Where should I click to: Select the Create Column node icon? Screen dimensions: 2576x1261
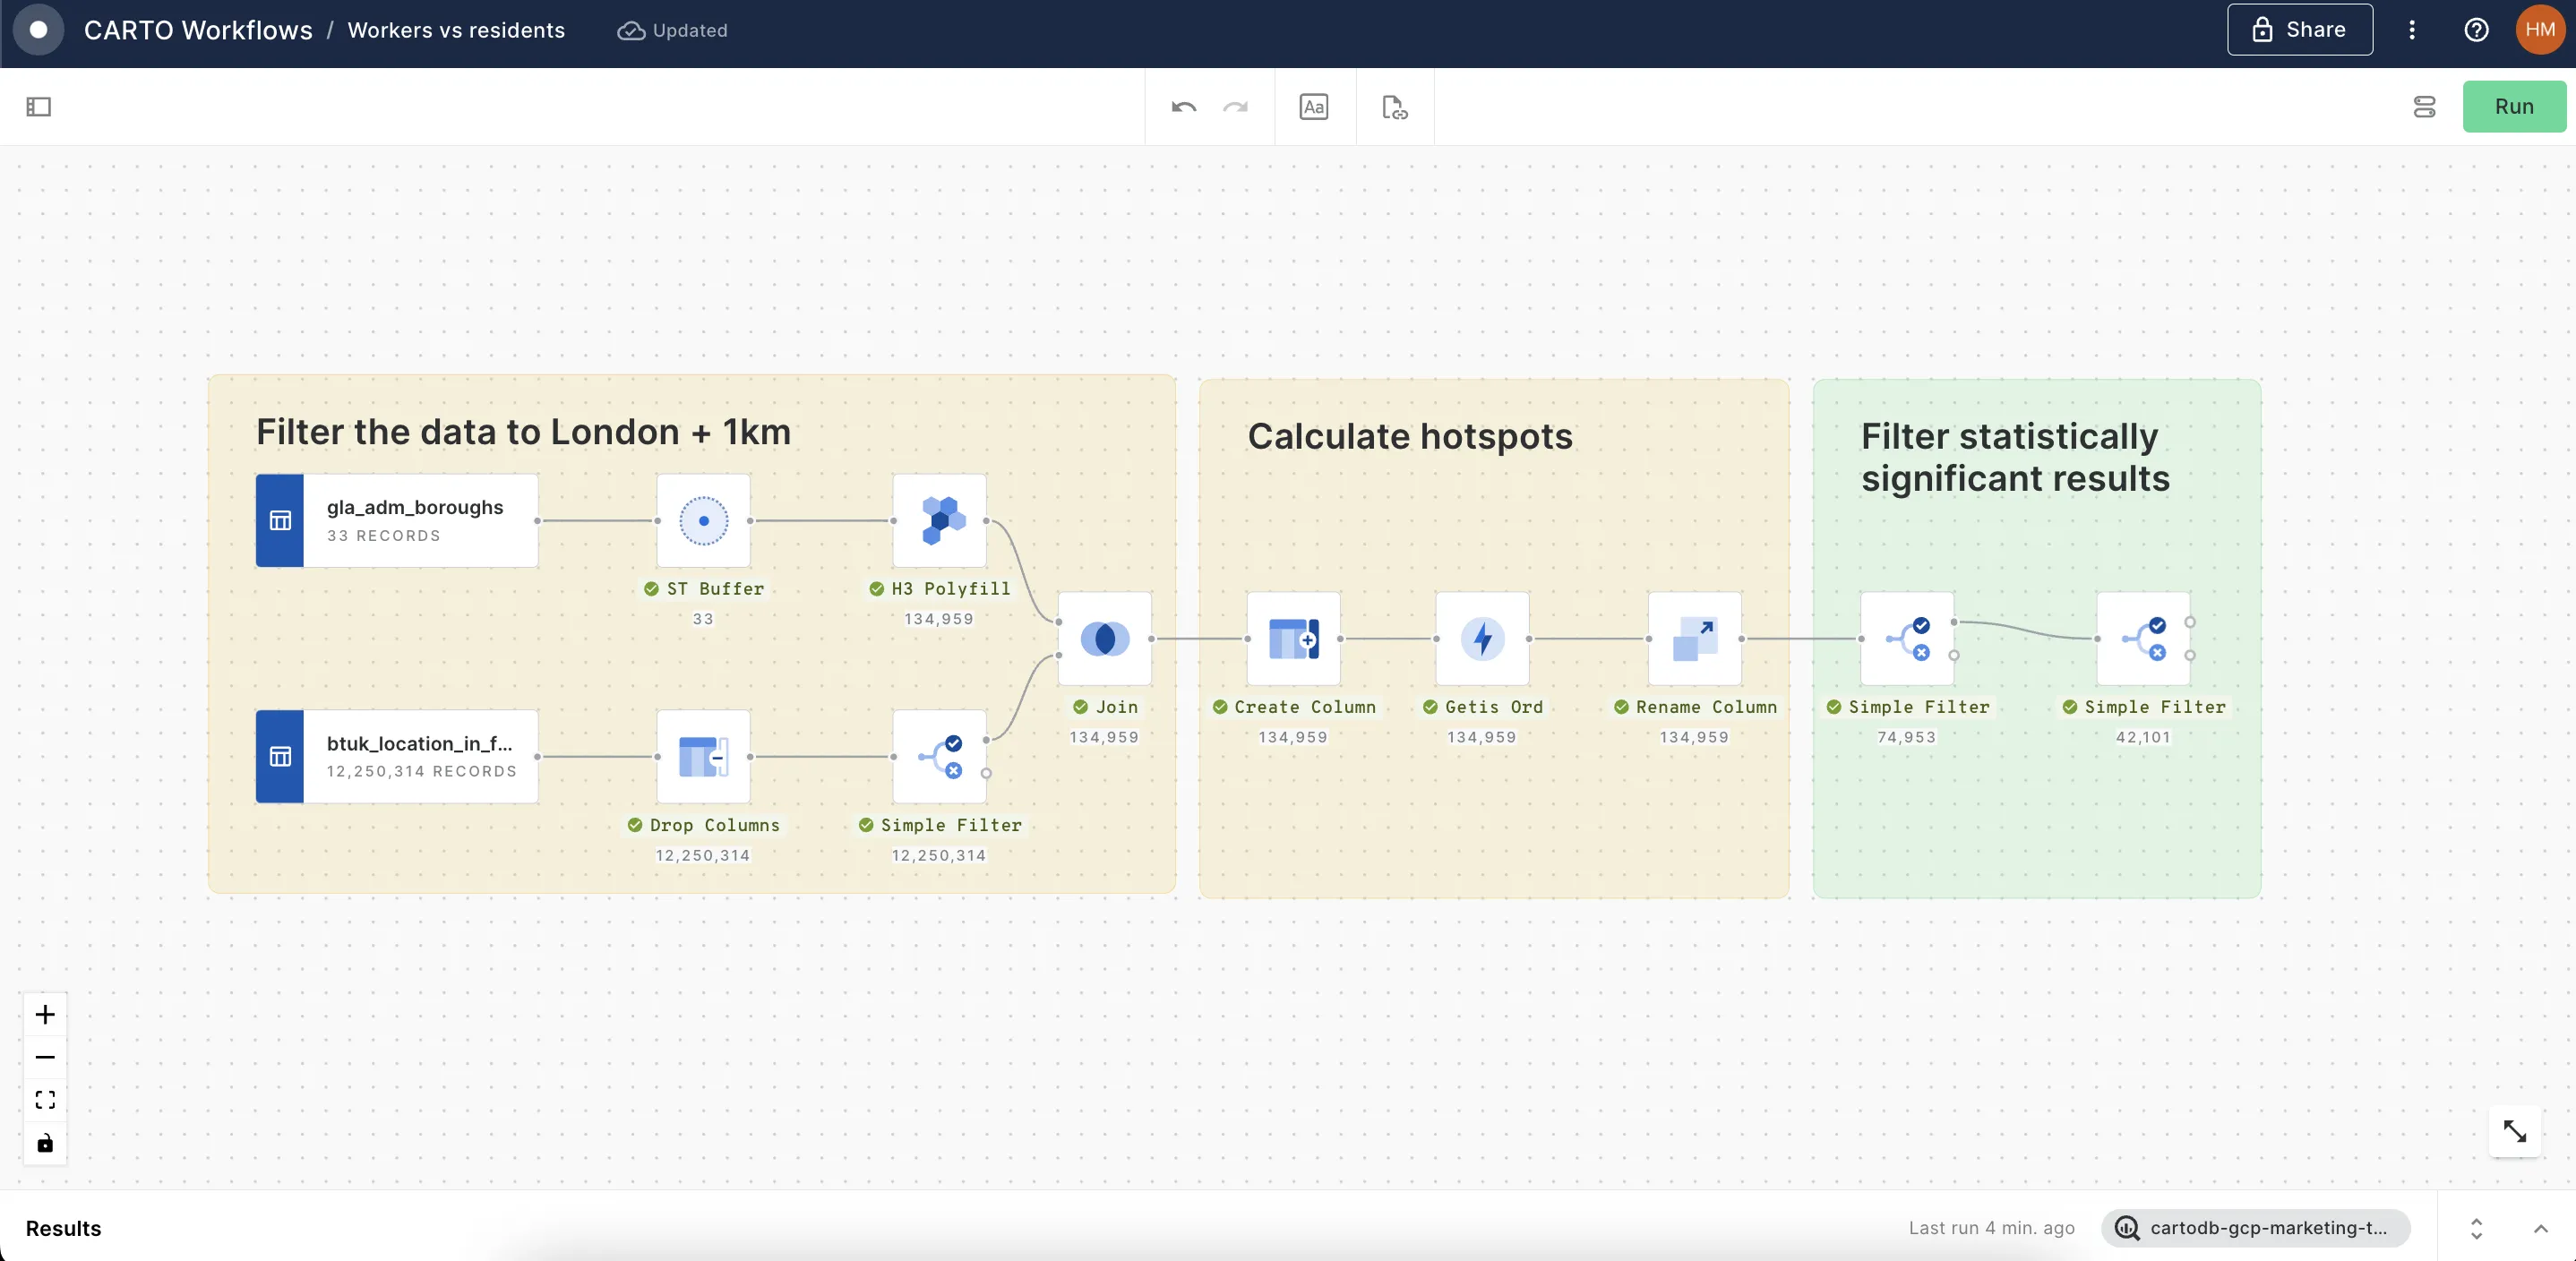1293,639
